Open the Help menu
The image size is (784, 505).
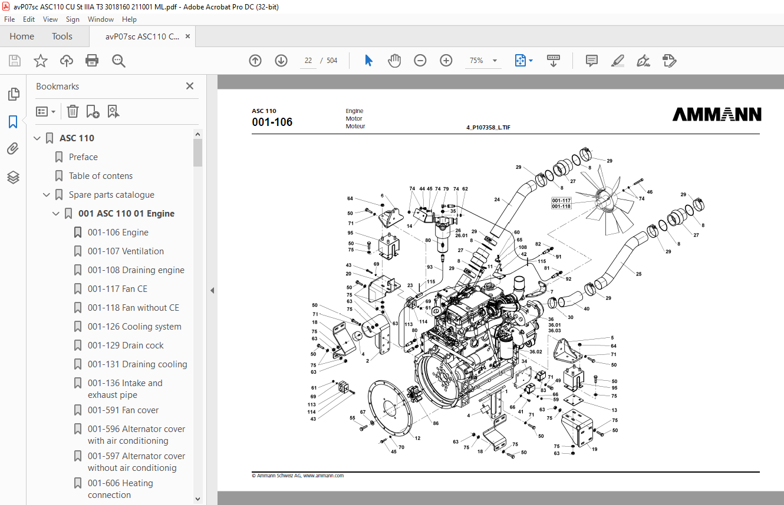[x=129, y=19]
